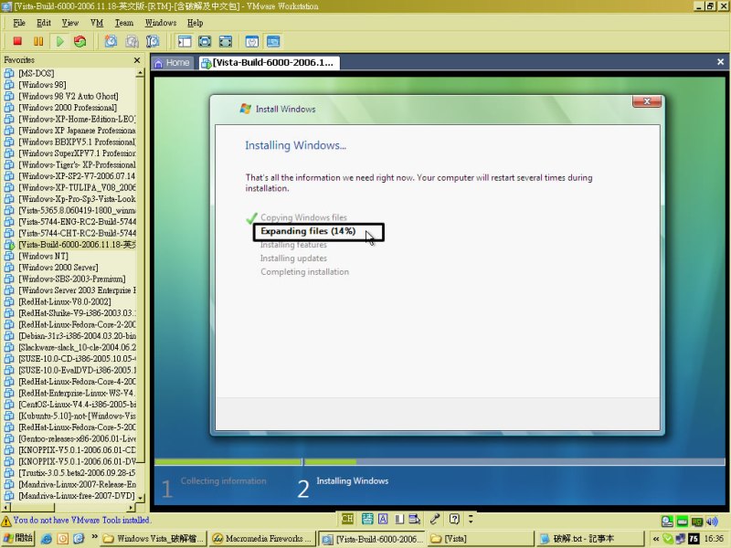731x548 pixels.
Task: Click Favorites horizontal scrollbar right arrow
Action: [131, 507]
